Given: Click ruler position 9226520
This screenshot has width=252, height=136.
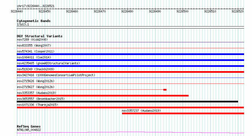Looking at the screenshot, I should 238,11.
